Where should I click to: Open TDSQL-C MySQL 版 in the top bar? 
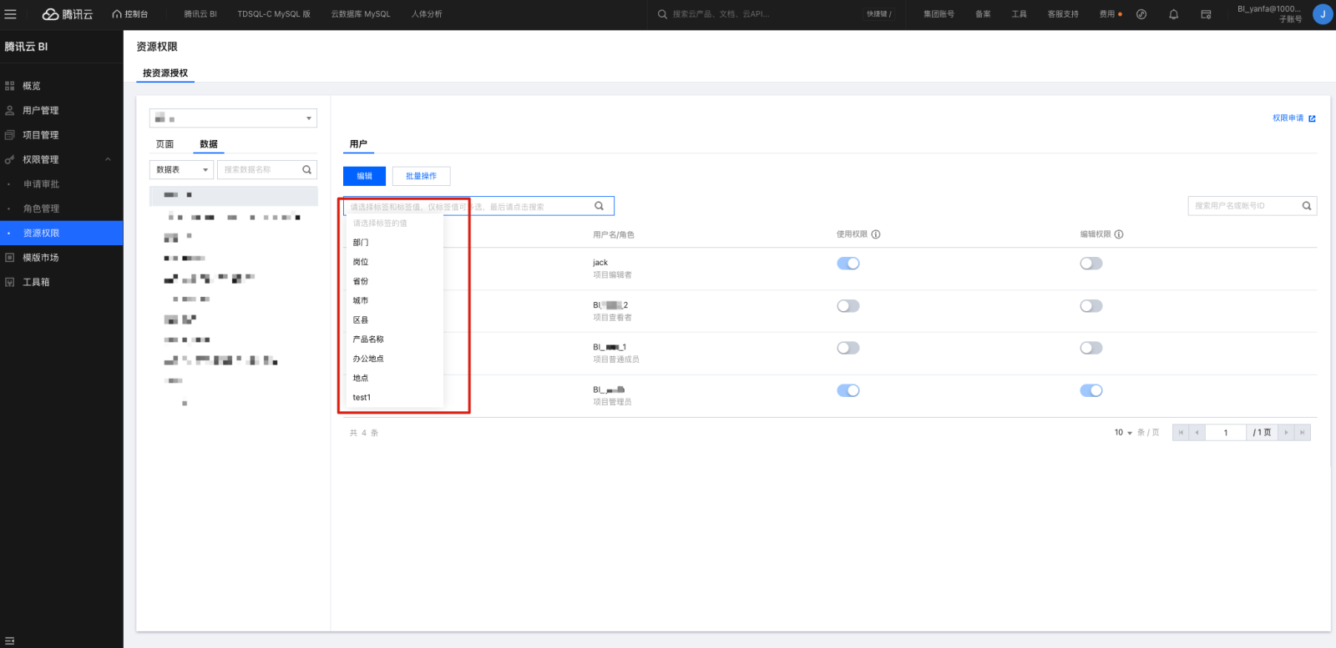point(274,14)
